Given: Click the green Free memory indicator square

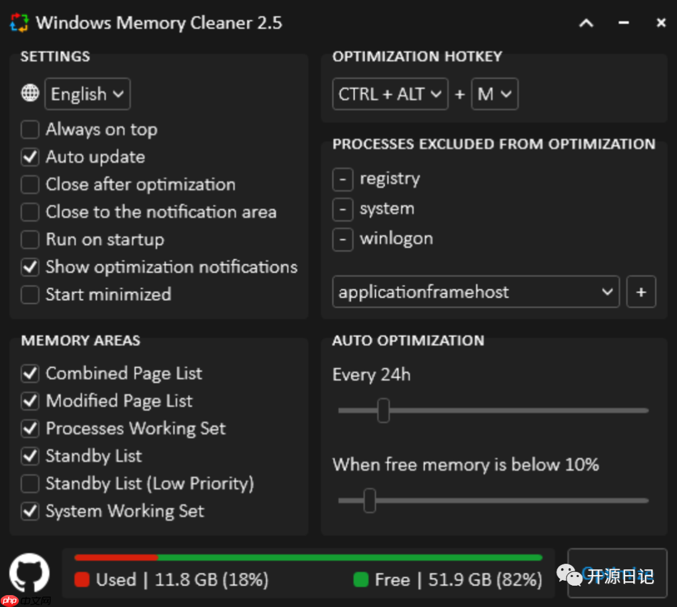Looking at the screenshot, I should (360, 580).
